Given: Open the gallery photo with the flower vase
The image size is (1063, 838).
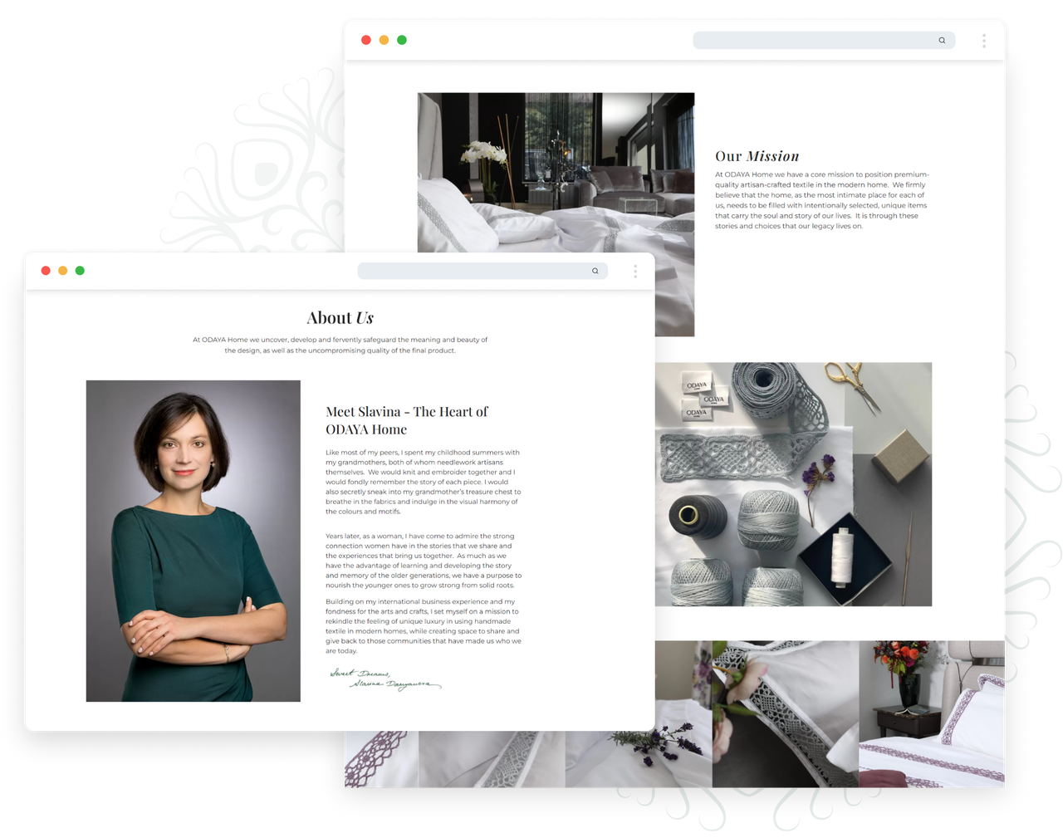Looking at the screenshot, I should pos(932,713).
